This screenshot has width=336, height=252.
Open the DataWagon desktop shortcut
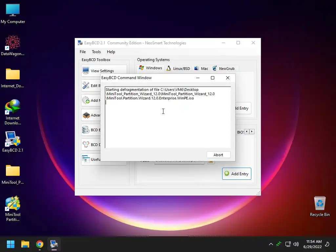13,45
